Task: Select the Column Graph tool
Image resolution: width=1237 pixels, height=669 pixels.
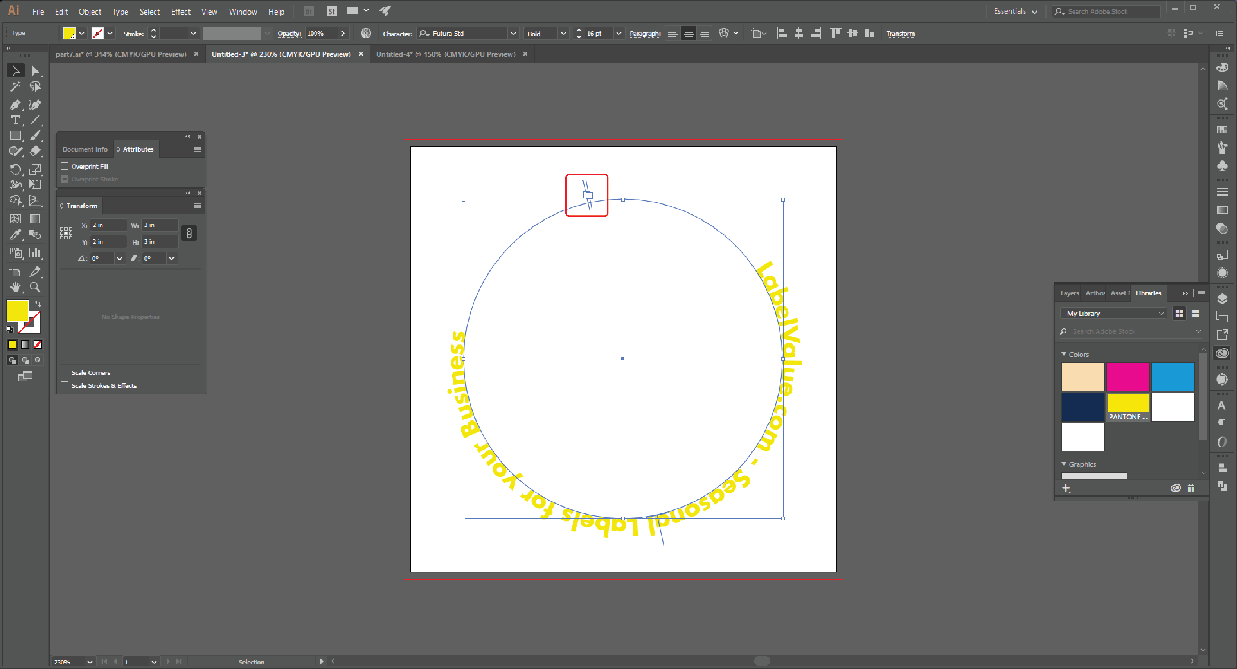Action: pos(35,253)
